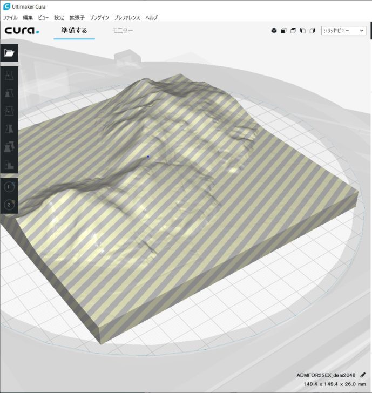Select the Scale tool in sidebar
372x393 pixels.
coord(9,93)
